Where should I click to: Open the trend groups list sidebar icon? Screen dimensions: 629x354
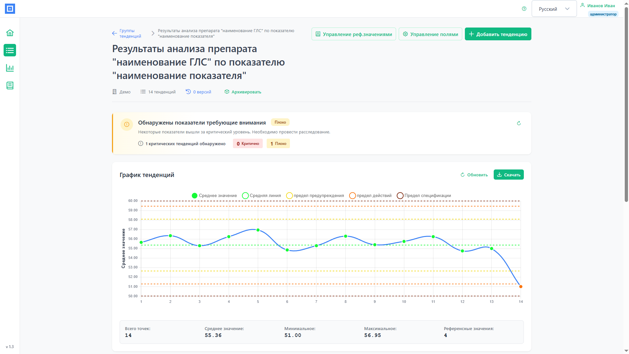(10, 50)
